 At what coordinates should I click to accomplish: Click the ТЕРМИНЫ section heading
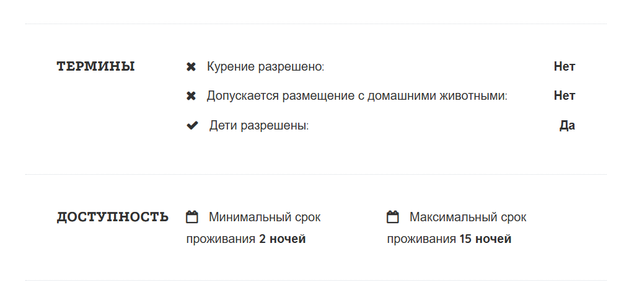(96, 66)
